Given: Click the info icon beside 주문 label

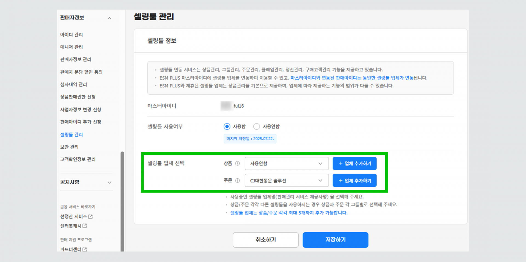Looking at the screenshot, I should pyautogui.click(x=238, y=181).
